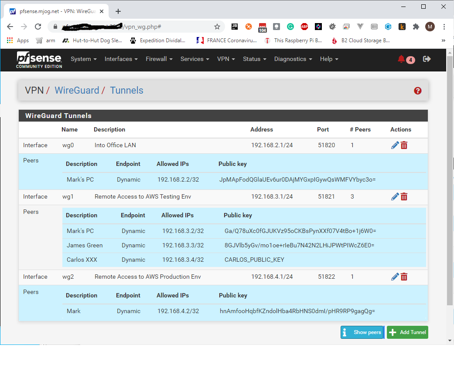Click the James Green peer row

(244, 246)
